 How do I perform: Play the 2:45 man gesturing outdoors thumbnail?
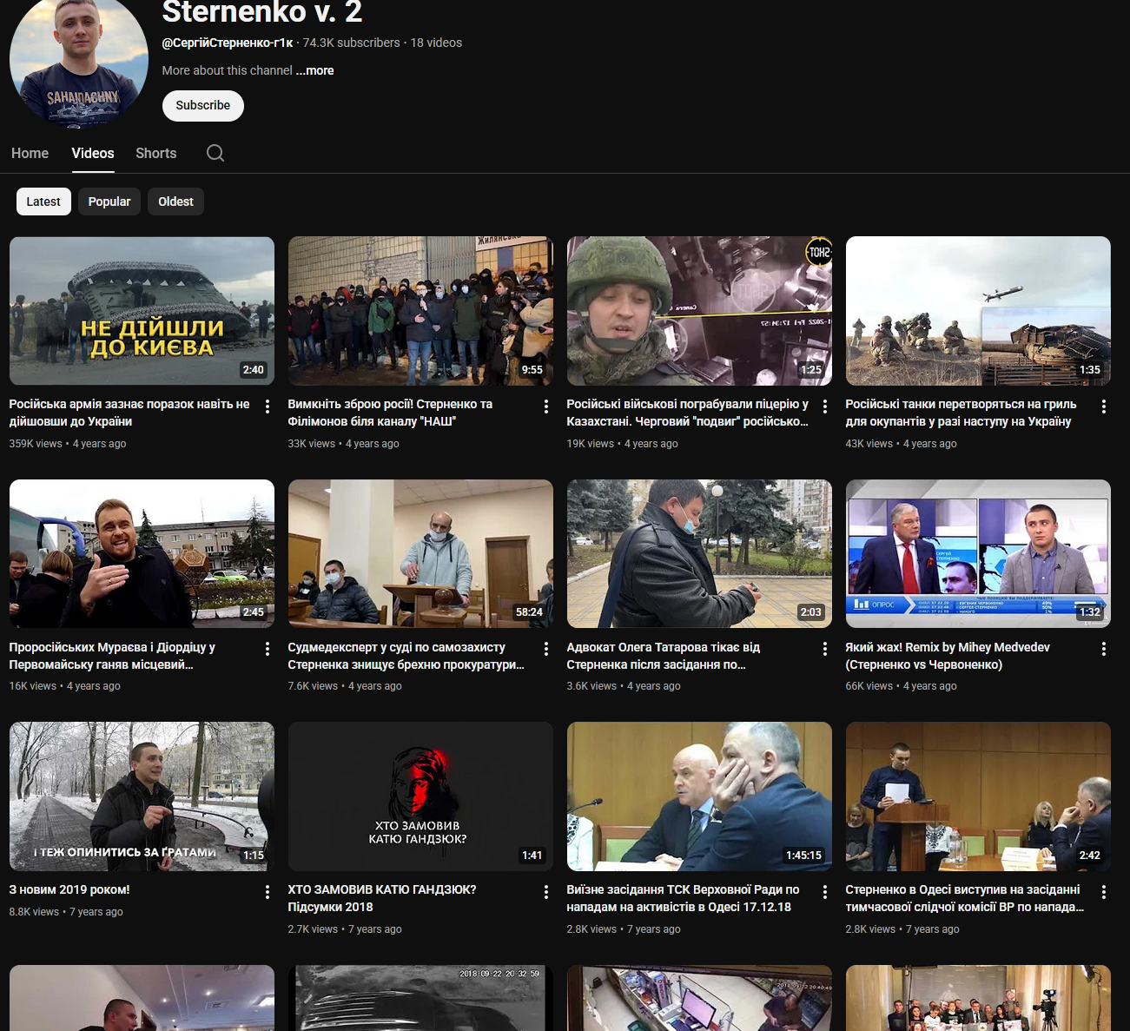[142, 554]
